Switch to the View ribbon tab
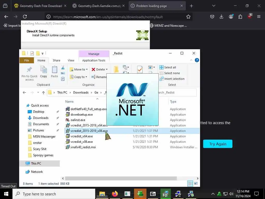The height and width of the screenshot is (199, 265). click(x=71, y=60)
